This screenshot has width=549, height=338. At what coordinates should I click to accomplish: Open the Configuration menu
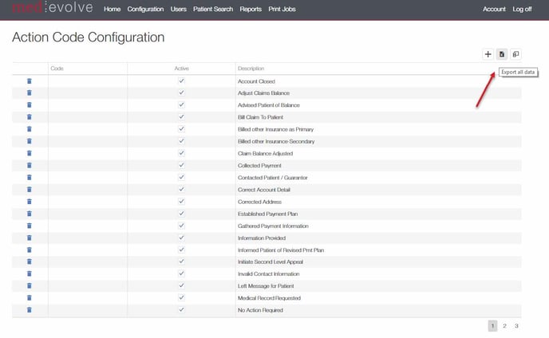click(145, 9)
